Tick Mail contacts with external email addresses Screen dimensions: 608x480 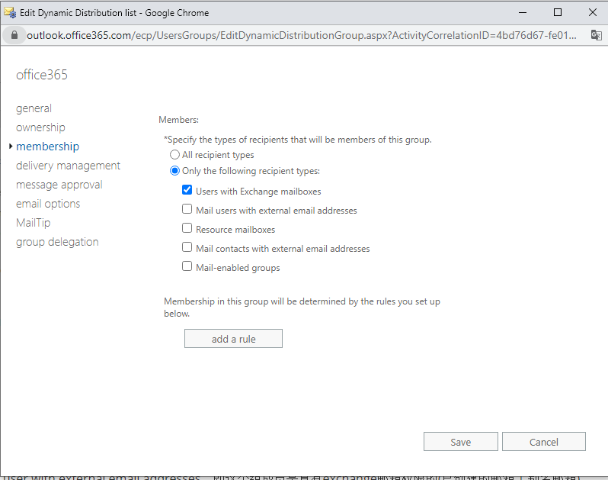pos(187,248)
